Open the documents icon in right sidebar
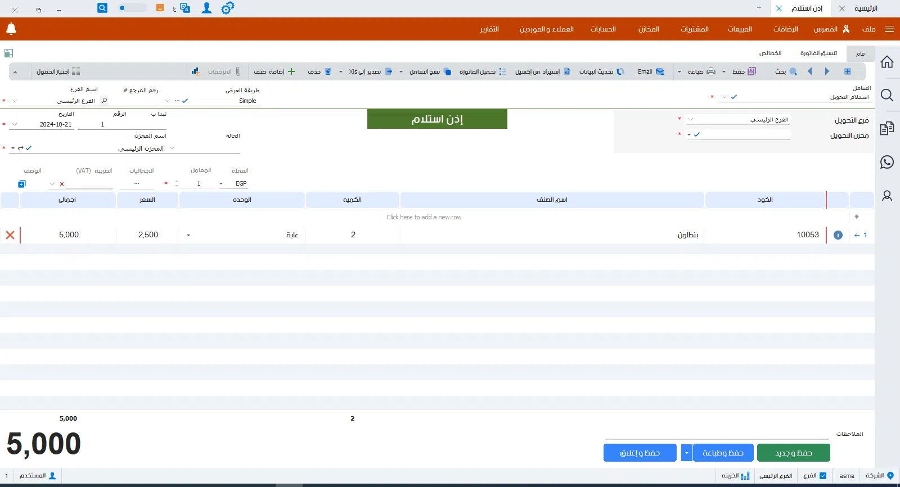The width and height of the screenshot is (900, 487). tap(887, 128)
